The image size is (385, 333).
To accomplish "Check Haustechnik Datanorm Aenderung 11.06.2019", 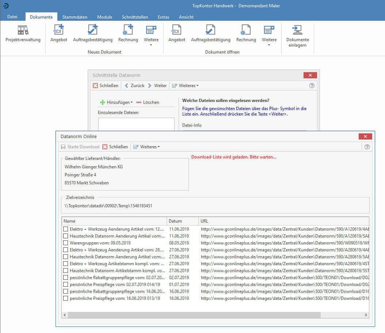I will 65,236.
